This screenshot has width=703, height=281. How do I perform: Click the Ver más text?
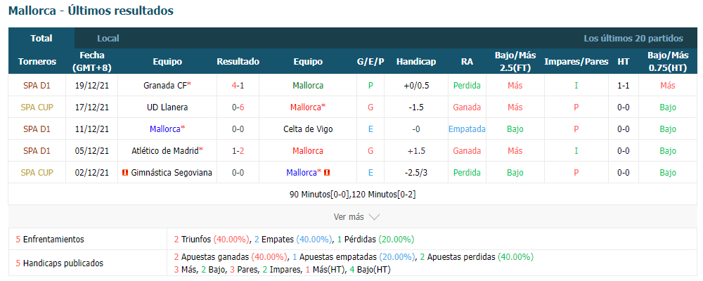(349, 217)
